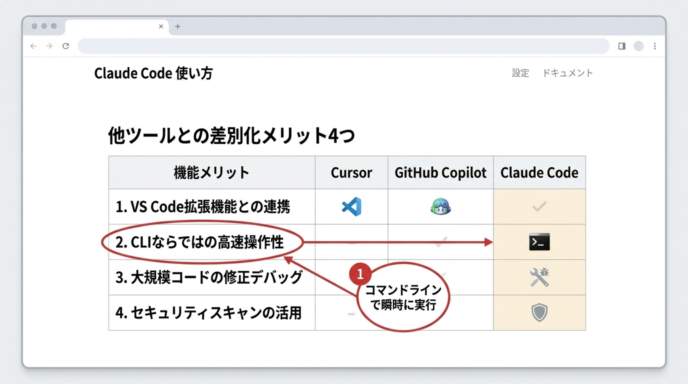Open the 設定 link

tap(520, 73)
